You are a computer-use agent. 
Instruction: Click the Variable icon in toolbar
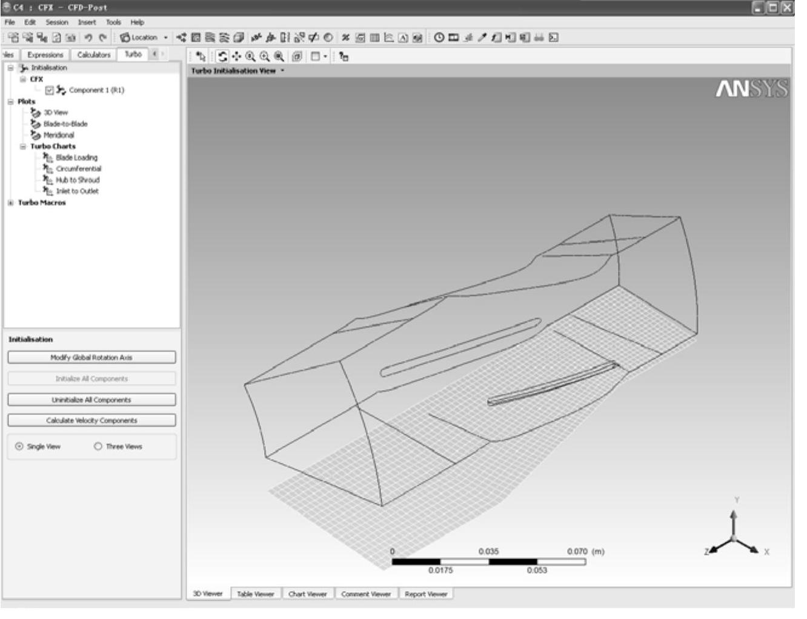[345, 38]
